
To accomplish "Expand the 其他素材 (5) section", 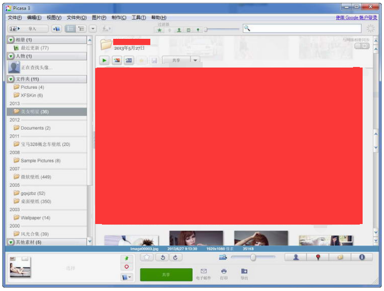I will [x=11, y=242].
